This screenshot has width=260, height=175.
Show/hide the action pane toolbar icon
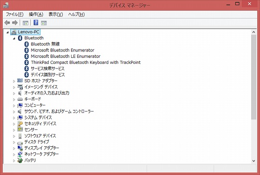pyautogui.click(x=44, y=23)
